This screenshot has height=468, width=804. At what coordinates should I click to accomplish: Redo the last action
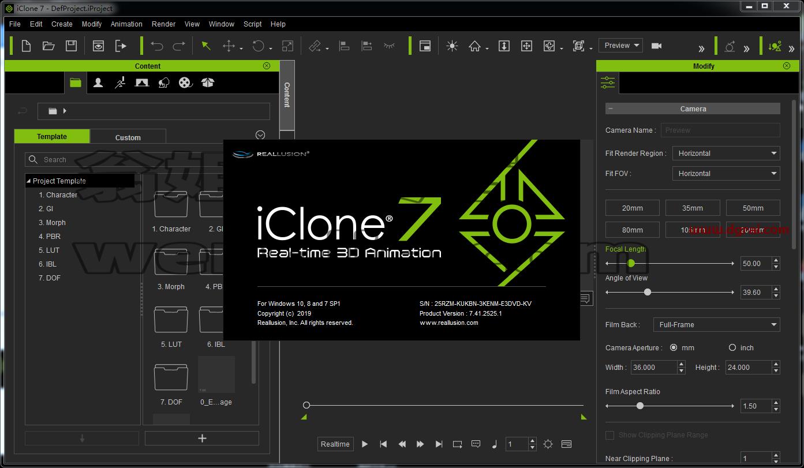pos(179,46)
